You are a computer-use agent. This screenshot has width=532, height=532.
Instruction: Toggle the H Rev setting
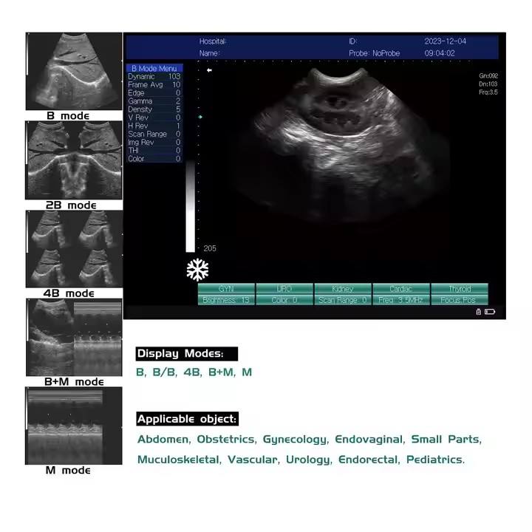click(154, 126)
